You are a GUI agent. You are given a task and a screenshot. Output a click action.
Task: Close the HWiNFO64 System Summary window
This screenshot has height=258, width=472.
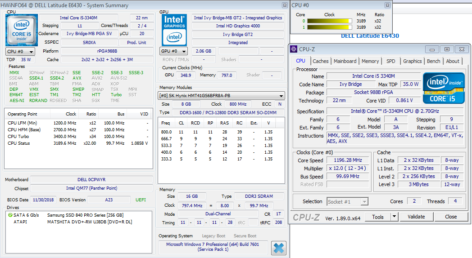(285, 5)
